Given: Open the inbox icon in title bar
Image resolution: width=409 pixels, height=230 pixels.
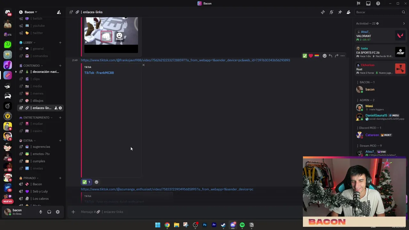Looking at the screenshot, I should pos(368,4).
